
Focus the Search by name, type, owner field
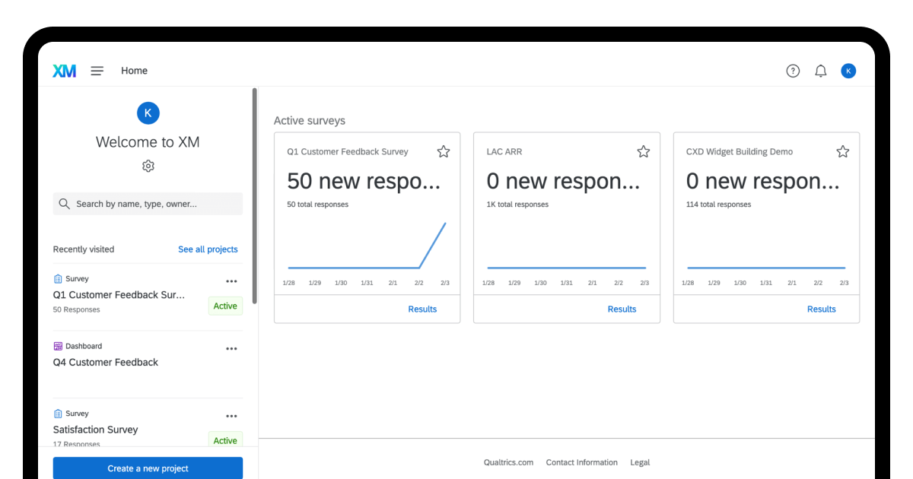(148, 204)
